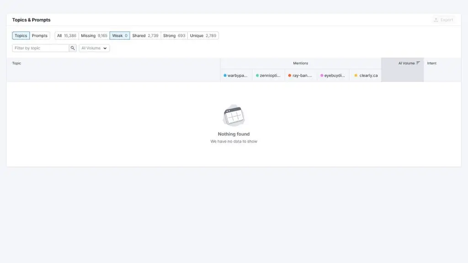Switch to the Prompts view
This screenshot has height=263, width=468.
pos(40,36)
